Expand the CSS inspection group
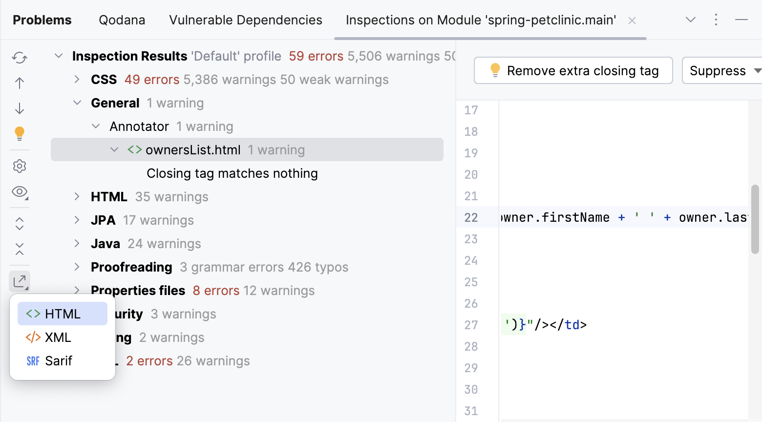 tap(77, 79)
